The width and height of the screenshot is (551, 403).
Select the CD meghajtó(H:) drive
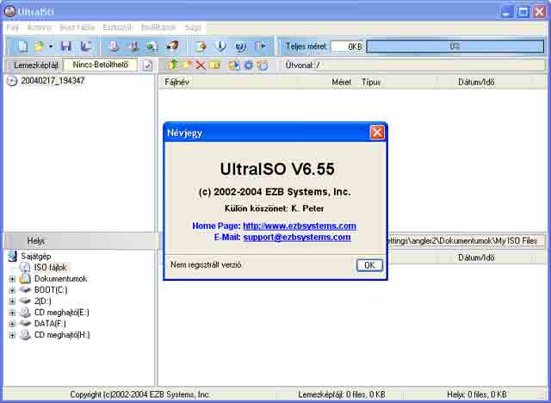click(62, 335)
